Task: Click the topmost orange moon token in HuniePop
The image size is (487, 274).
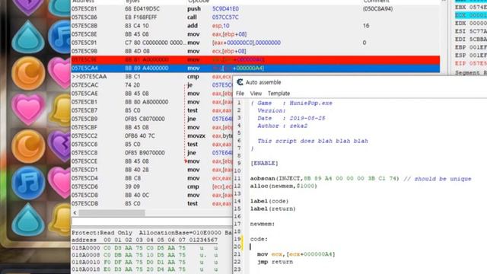Action: coord(28,73)
